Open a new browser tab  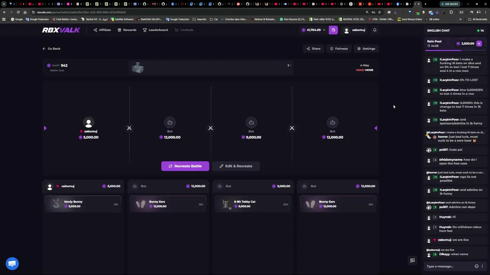click(x=425, y=4)
